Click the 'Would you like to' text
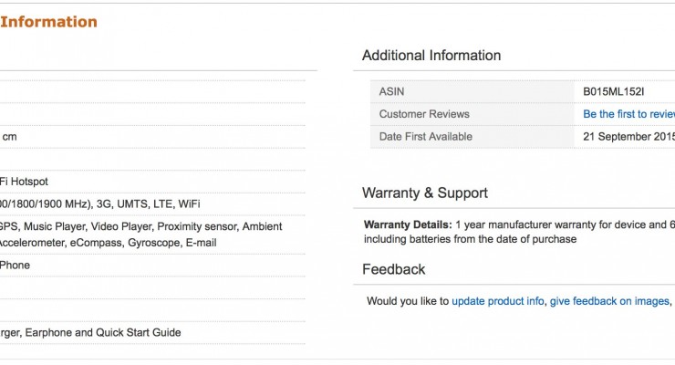 (x=408, y=301)
